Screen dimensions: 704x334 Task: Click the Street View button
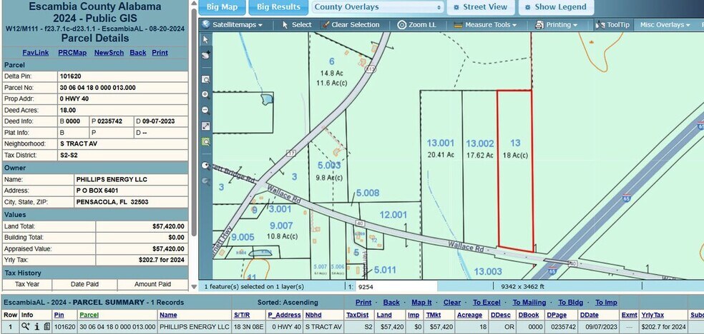coord(480,7)
